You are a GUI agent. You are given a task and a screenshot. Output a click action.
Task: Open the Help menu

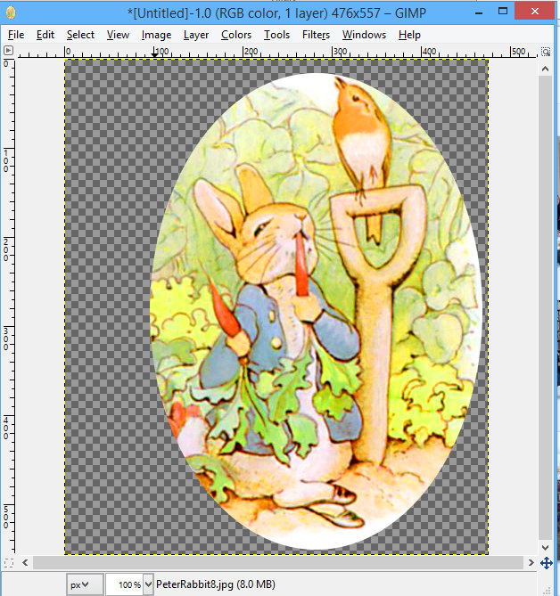pyautogui.click(x=409, y=35)
